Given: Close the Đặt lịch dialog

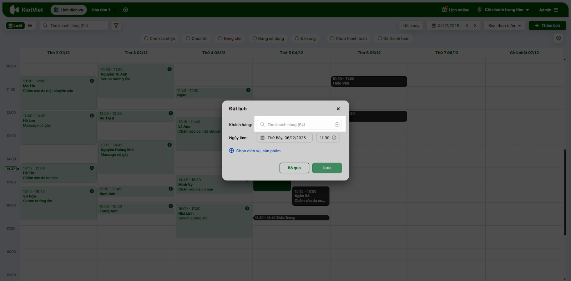Looking at the screenshot, I should coord(338,109).
